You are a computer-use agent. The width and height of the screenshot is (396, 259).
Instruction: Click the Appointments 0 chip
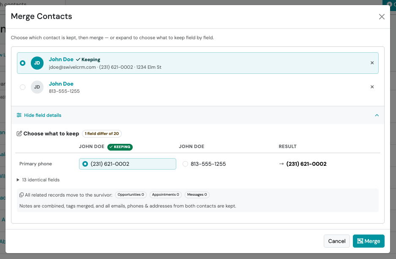165,195
